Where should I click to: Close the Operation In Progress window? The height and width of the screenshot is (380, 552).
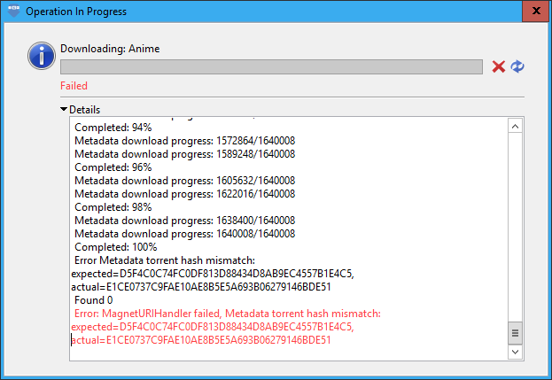536,11
